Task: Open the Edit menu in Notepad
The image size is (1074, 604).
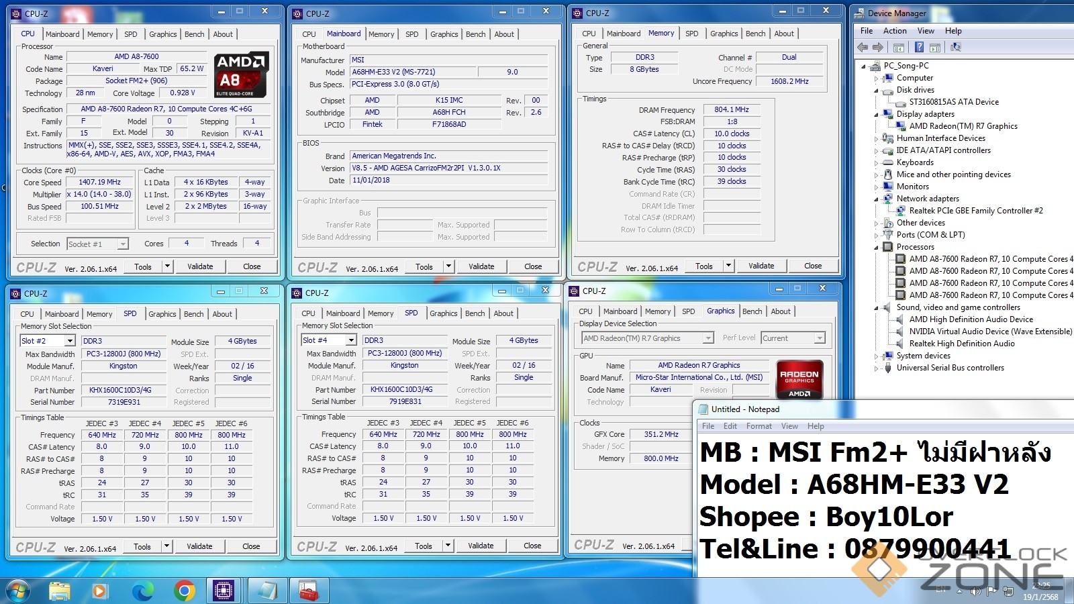Action: pyautogui.click(x=730, y=426)
